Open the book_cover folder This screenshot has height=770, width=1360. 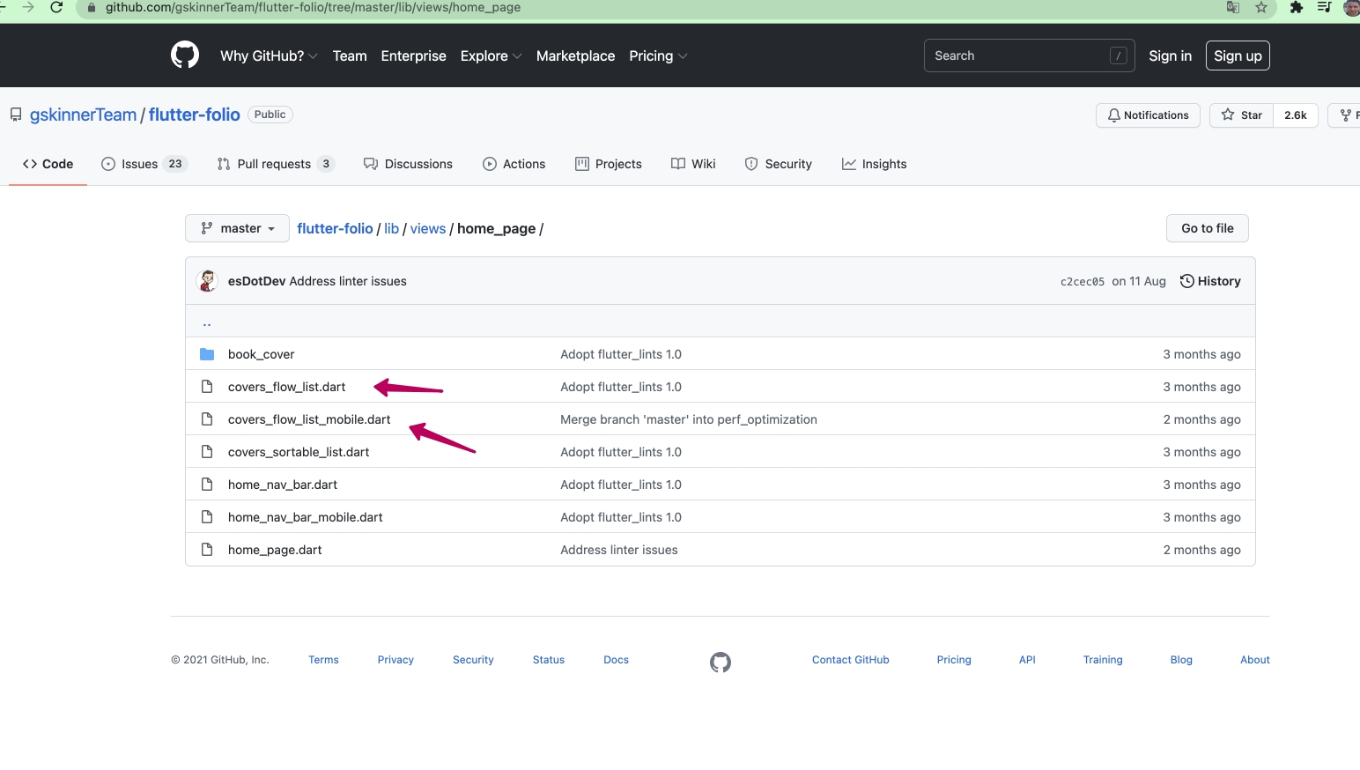(x=261, y=354)
